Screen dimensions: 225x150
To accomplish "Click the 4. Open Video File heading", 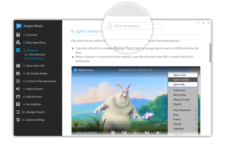I will tap(87, 31).
